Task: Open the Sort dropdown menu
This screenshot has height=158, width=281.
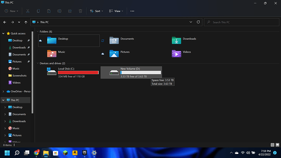Action: 97,11
